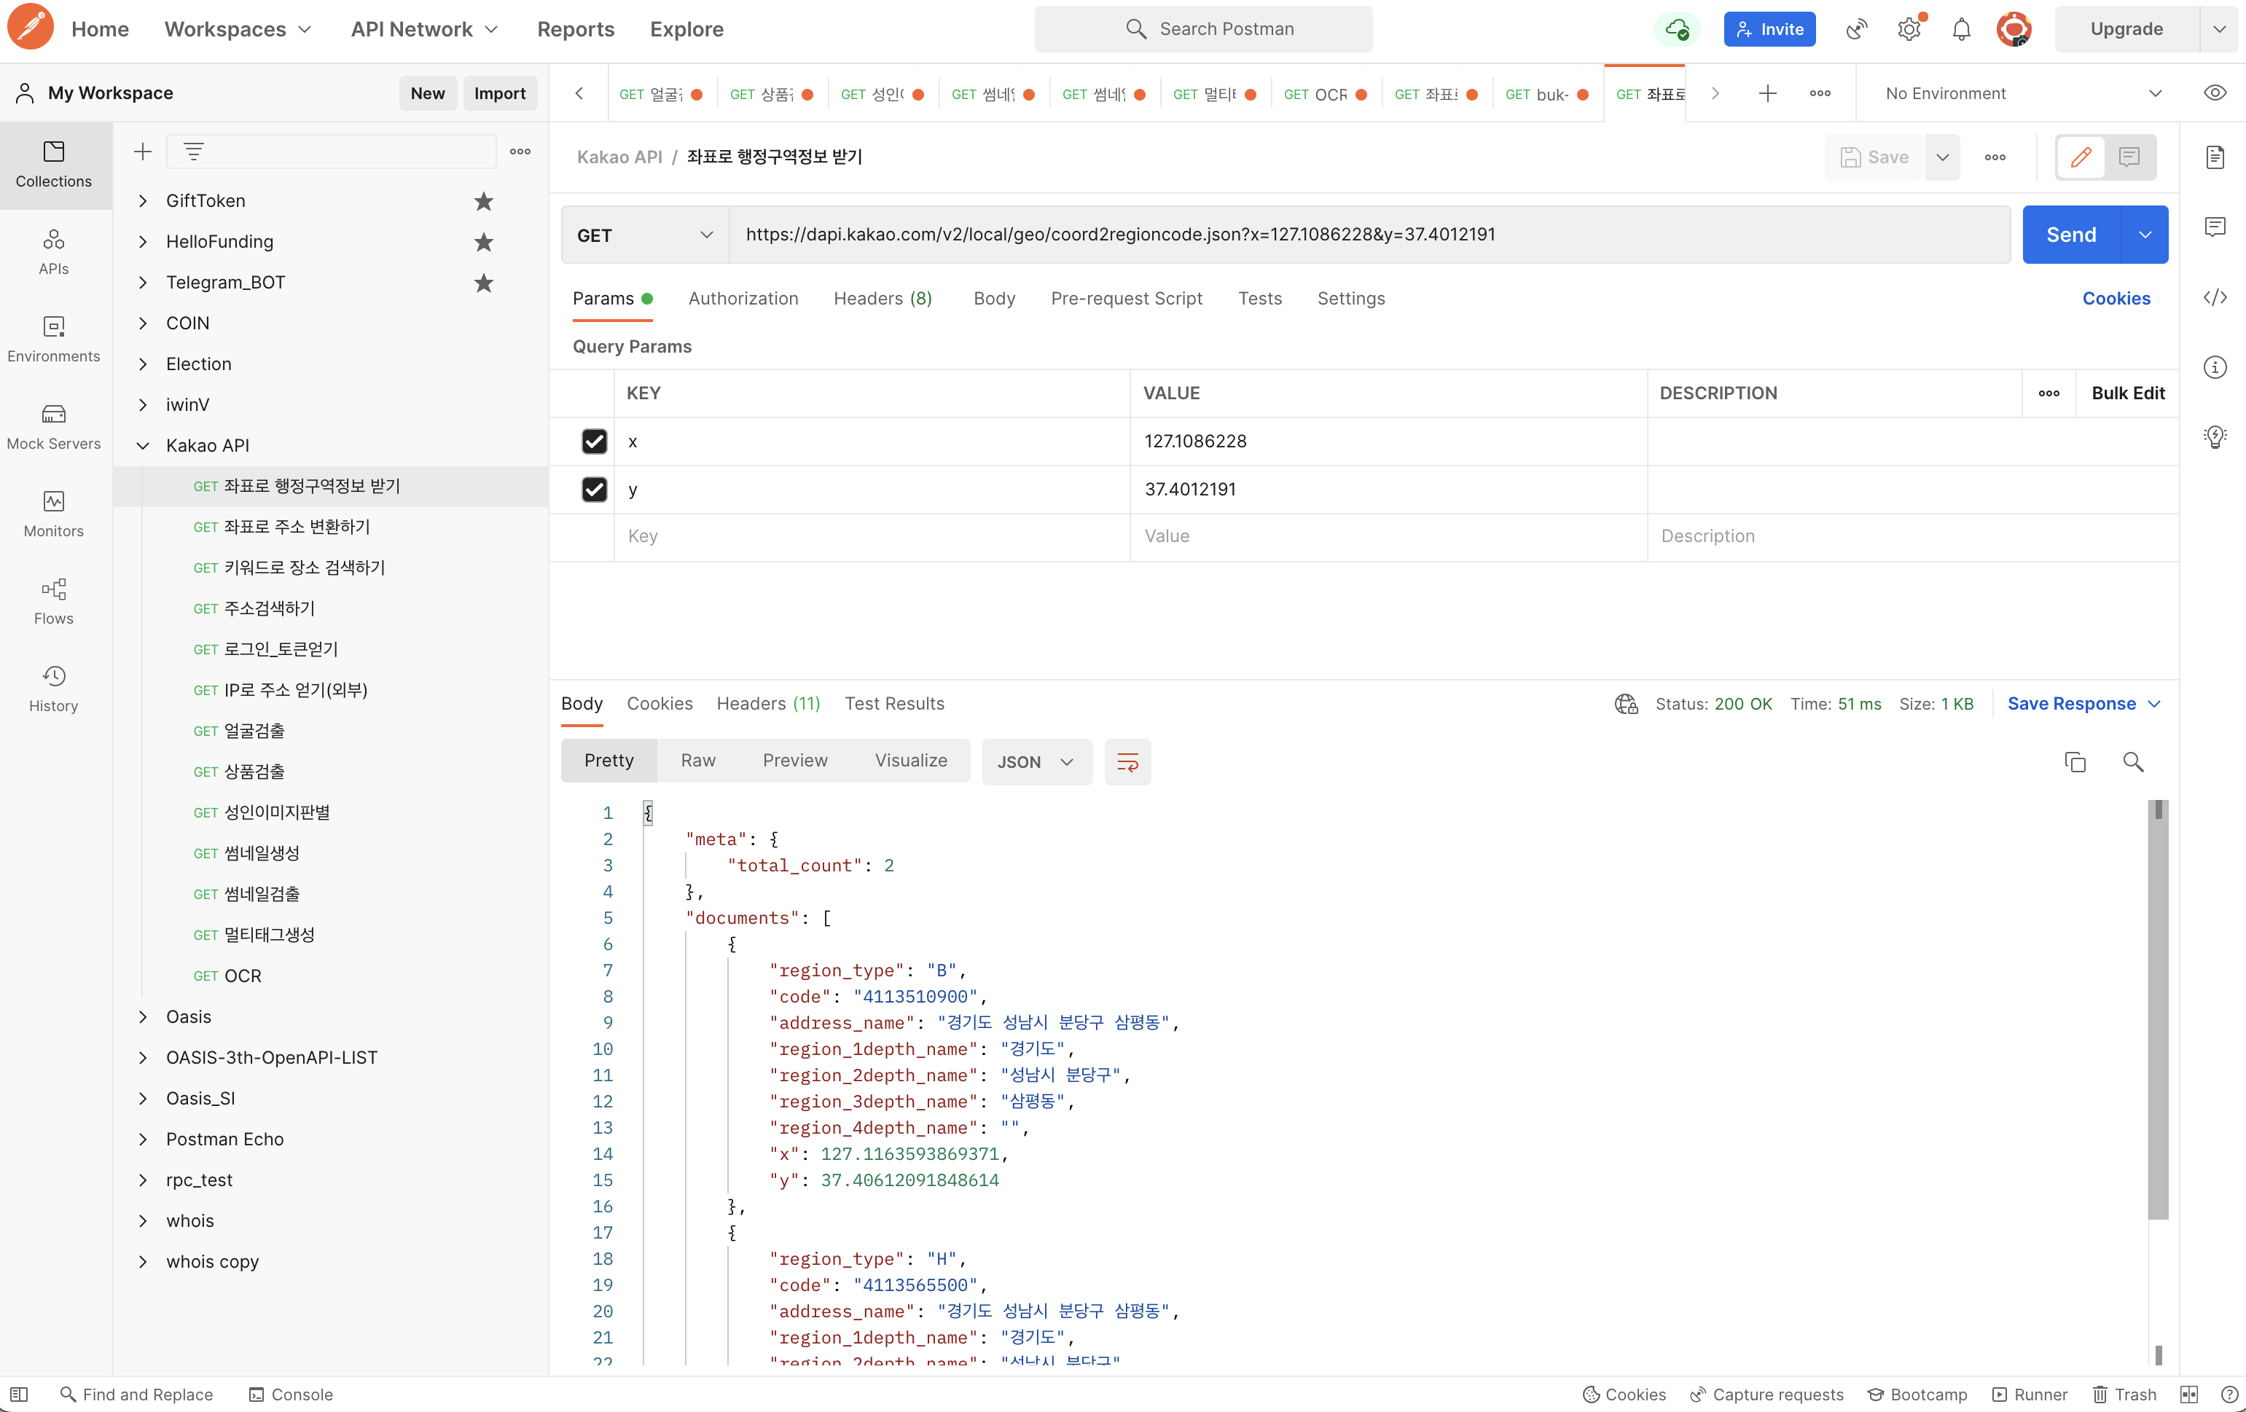Toggle line wrap in response

click(x=1127, y=762)
